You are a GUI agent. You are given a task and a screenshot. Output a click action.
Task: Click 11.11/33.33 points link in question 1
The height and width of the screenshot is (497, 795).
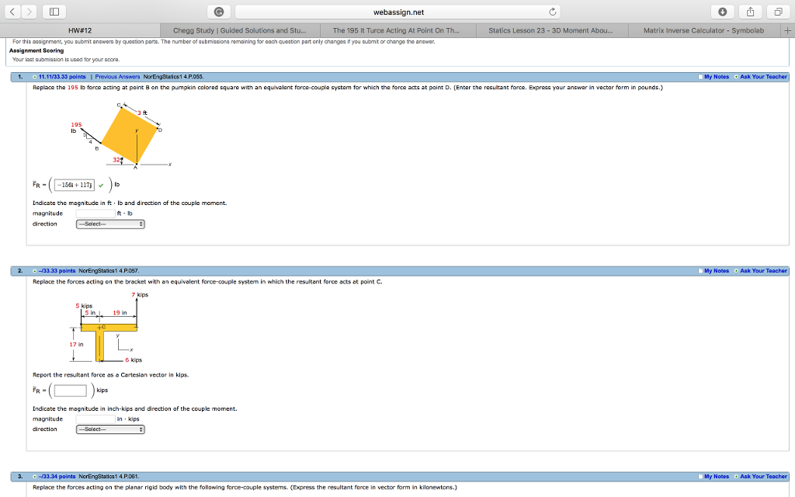click(62, 77)
